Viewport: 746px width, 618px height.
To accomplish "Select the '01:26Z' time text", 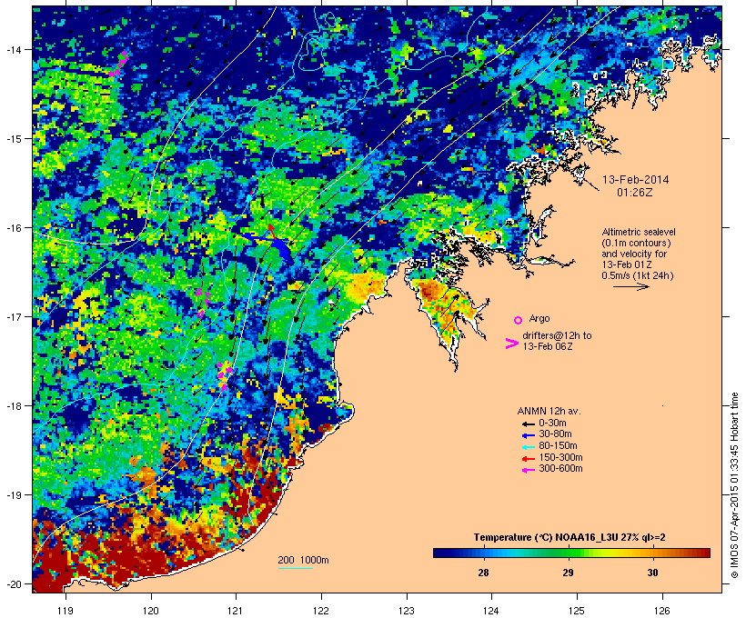I will coord(635,193).
